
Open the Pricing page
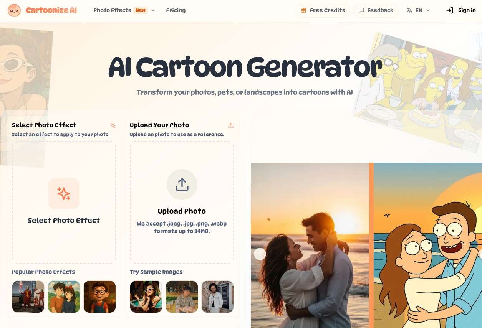(176, 10)
